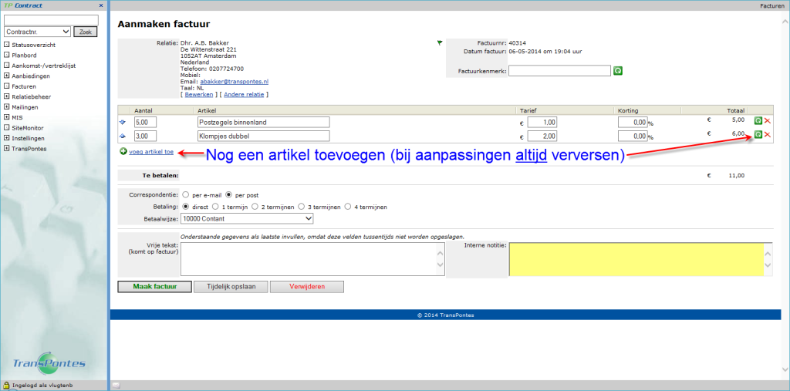Follow the Andere relatie link

(x=244, y=95)
